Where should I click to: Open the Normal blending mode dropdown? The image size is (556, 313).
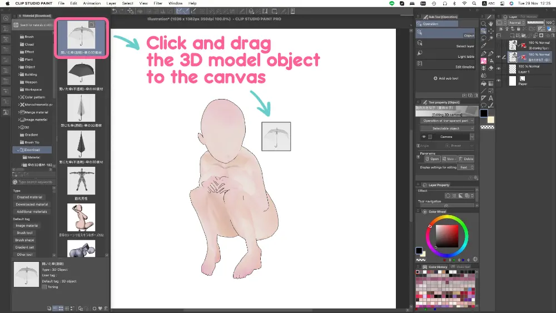pyautogui.click(x=517, y=22)
